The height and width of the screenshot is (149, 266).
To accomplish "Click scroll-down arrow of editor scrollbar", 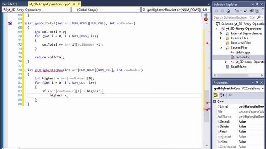I will (207, 145).
